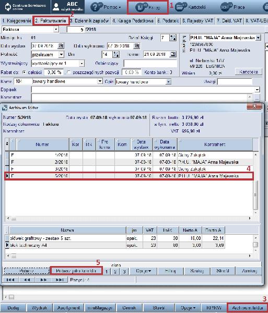The image size is (268, 313).
Task: Click Archiwum faktur button
Action: [248, 308]
